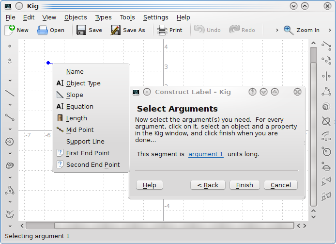
Task: Select the mirror line reflection tool
Action: (326, 76)
